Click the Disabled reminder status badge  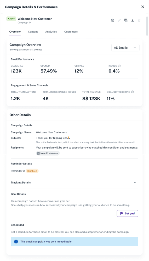32,171
